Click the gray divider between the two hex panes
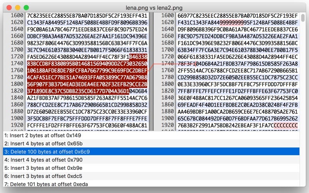 pos(151,71)
